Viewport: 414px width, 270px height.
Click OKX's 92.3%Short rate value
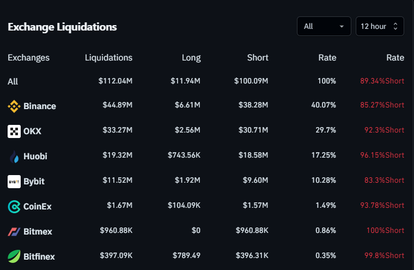point(385,131)
